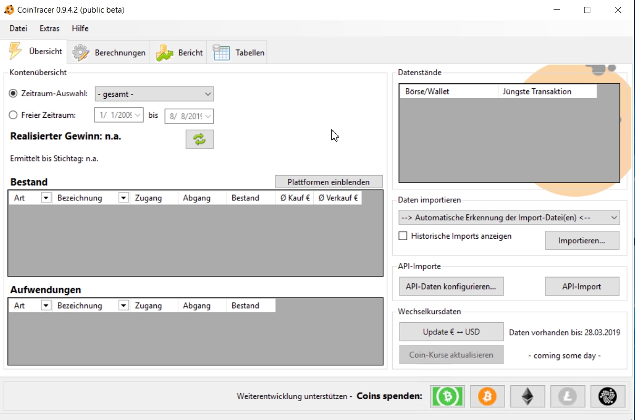
Task: Click the Zugang column header in Bestand
Action: (153, 198)
